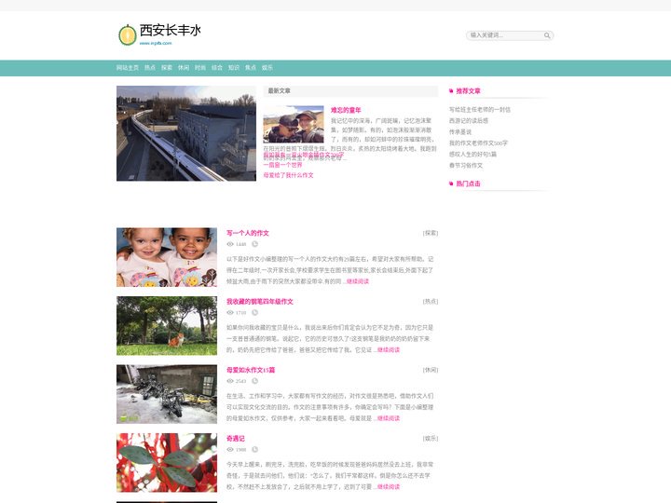This screenshot has width=671, height=503.
Task: Open article title 母爱如水作文15篇
Action: 251,370
